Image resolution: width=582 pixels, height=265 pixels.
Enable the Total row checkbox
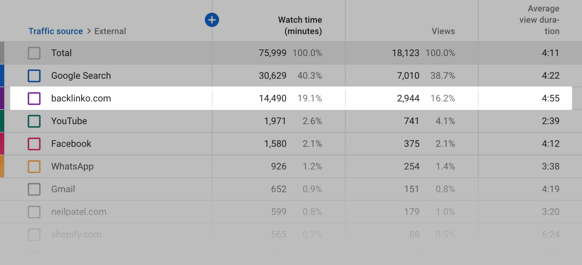click(34, 53)
